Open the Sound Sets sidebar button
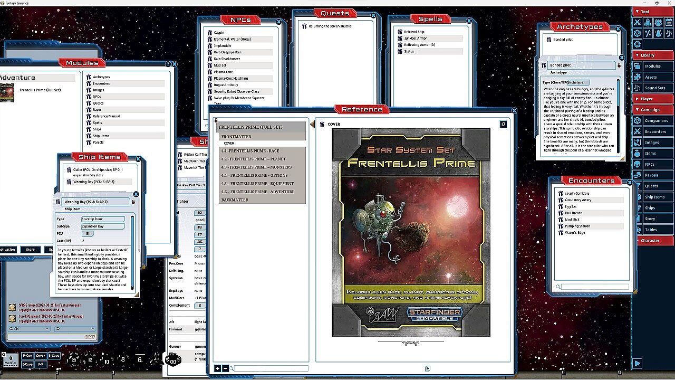 click(653, 88)
